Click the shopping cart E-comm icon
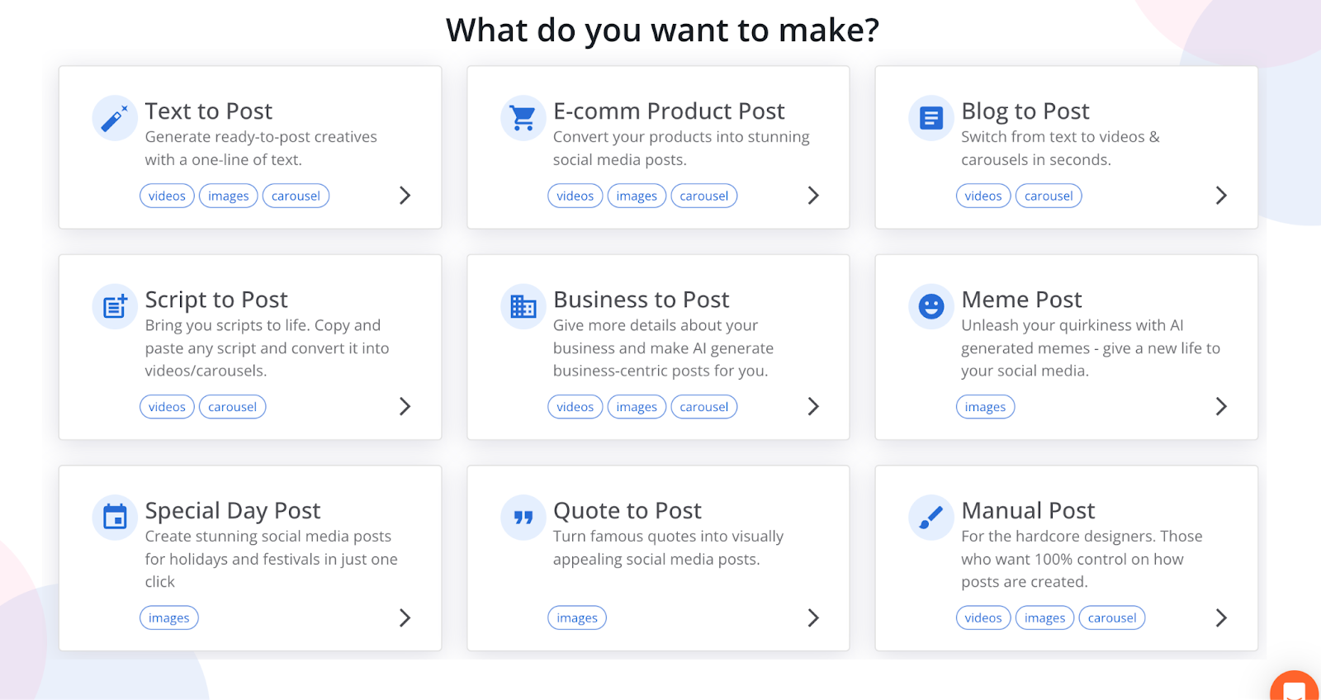Viewport: 1321px width, 700px height. [x=523, y=118]
